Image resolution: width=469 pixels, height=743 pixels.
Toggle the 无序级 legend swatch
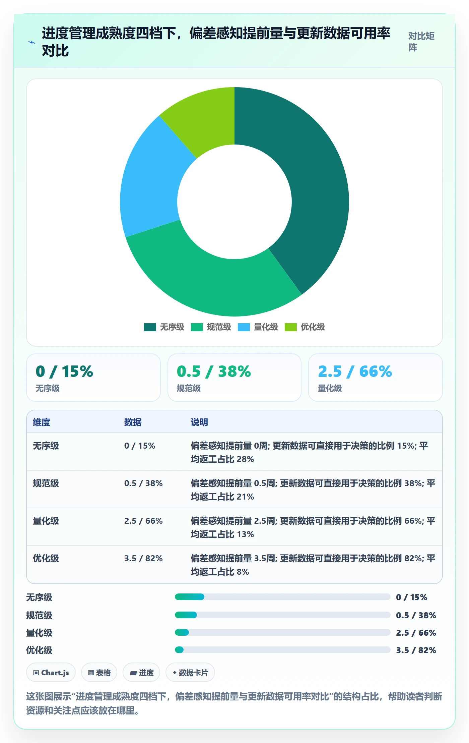coord(150,327)
